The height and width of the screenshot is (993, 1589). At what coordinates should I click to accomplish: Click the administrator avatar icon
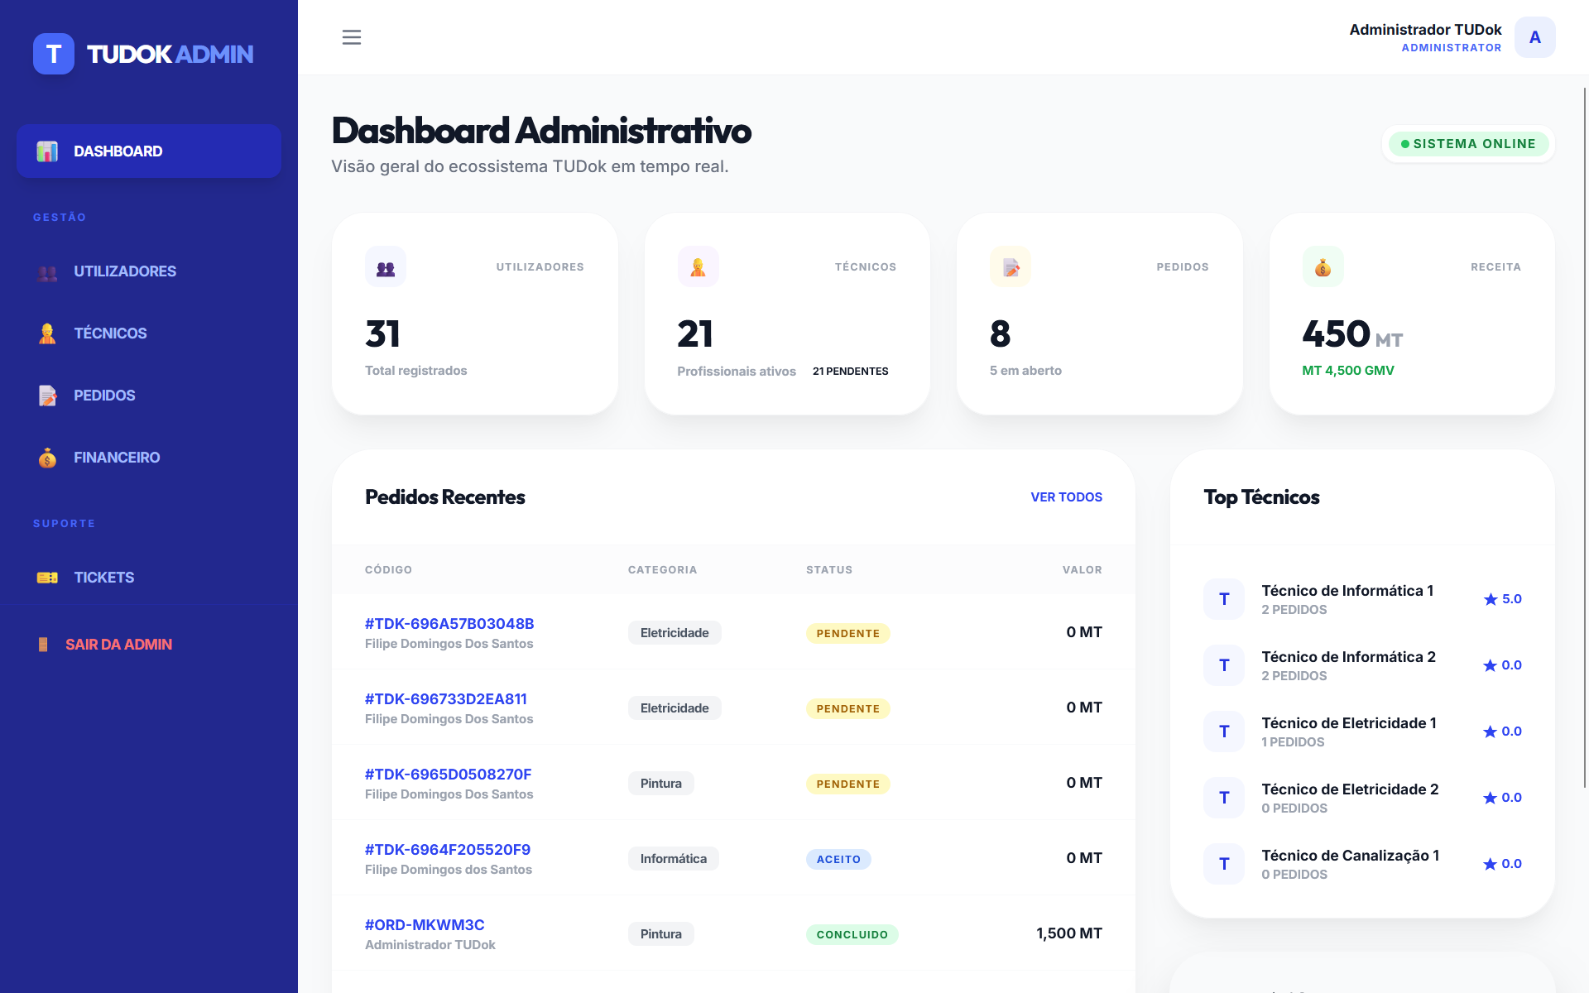1534,37
